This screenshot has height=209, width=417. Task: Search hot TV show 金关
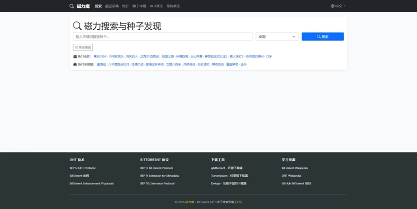(243, 64)
